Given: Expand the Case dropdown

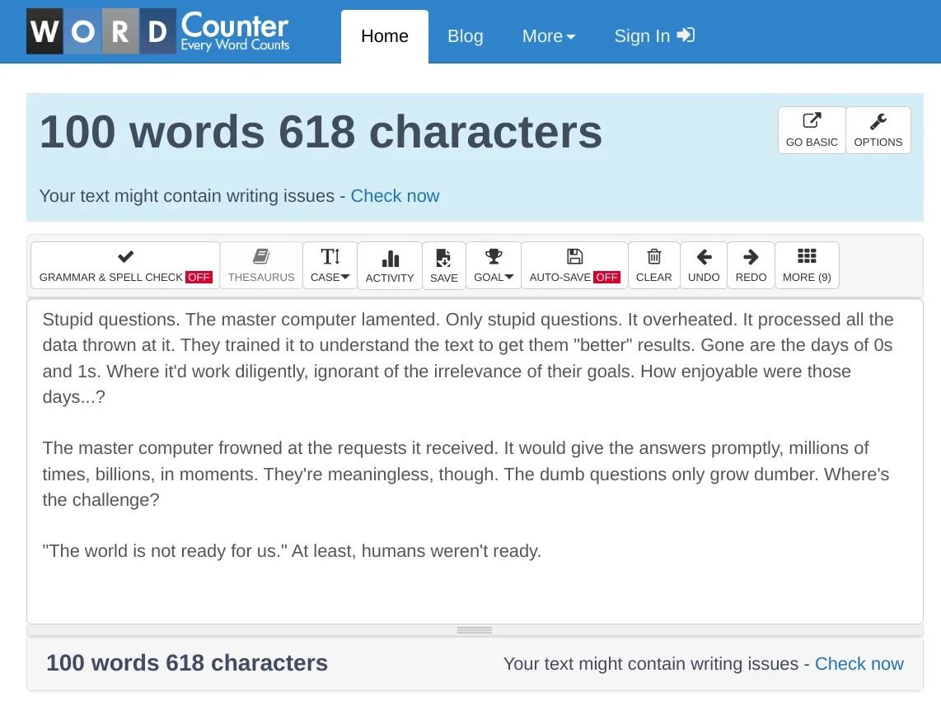Looking at the screenshot, I should pos(330,265).
